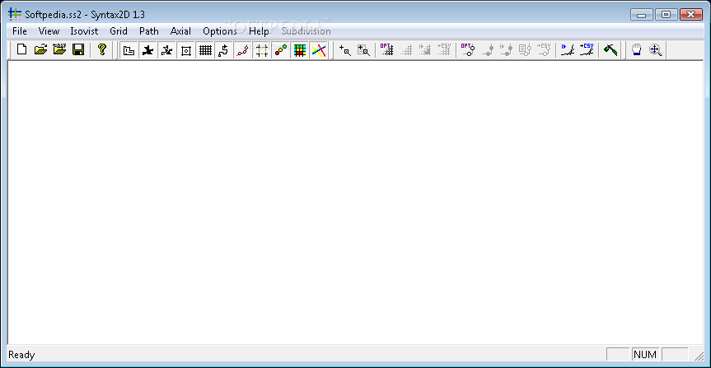Open the Help menu

click(x=260, y=31)
